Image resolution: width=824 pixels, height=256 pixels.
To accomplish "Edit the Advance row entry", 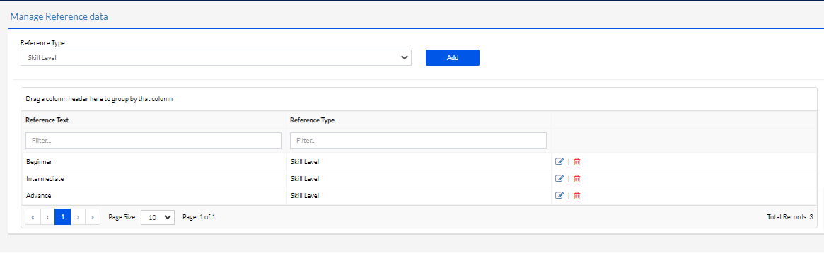I will click(559, 196).
